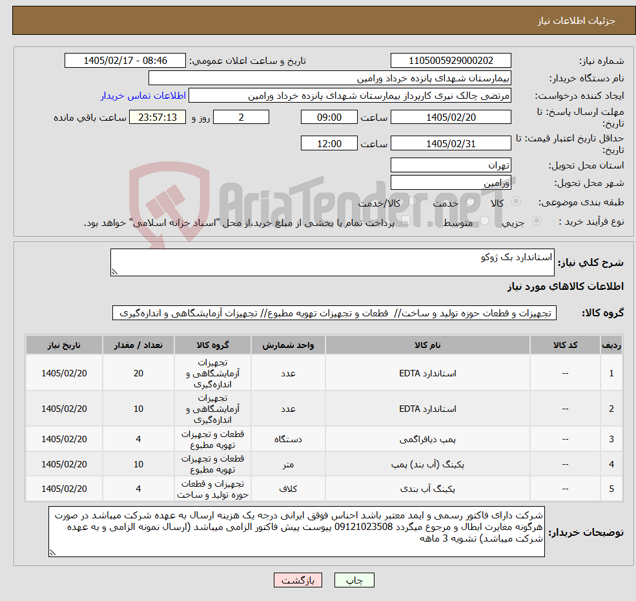Select the جزیی purchase type radio
The height and width of the screenshot is (601, 636).
point(536,221)
